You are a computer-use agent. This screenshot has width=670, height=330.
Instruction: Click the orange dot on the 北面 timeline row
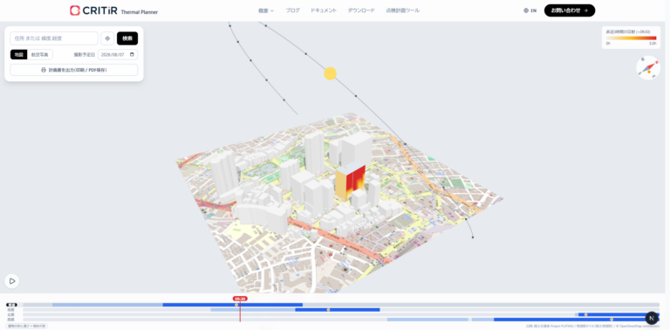point(586,314)
